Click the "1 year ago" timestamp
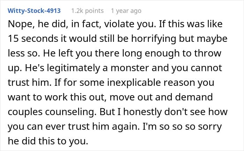 coord(126,10)
